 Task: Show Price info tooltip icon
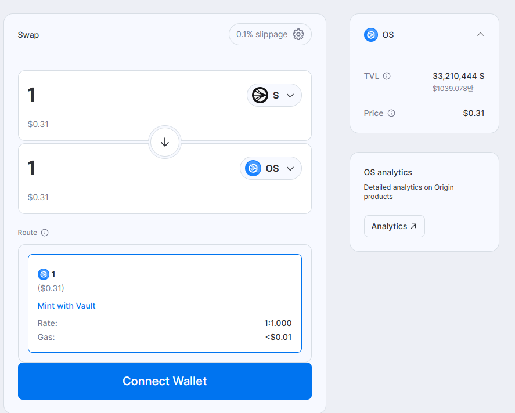pos(391,113)
